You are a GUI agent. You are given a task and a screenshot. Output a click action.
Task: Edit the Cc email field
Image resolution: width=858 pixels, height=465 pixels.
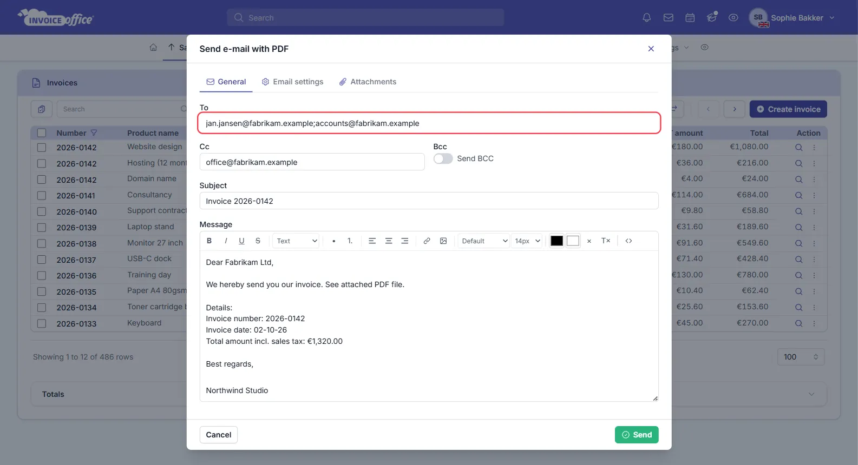click(x=312, y=162)
